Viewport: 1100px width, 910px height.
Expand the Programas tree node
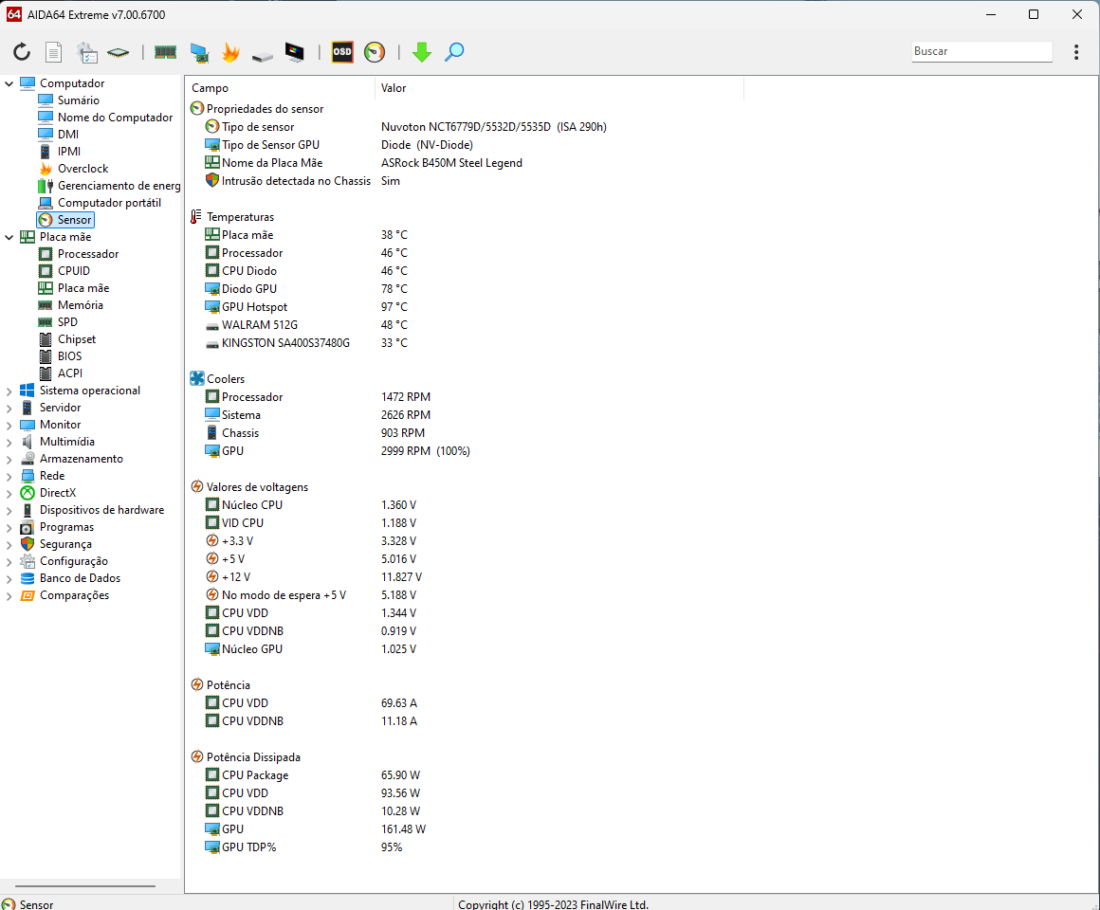9,527
